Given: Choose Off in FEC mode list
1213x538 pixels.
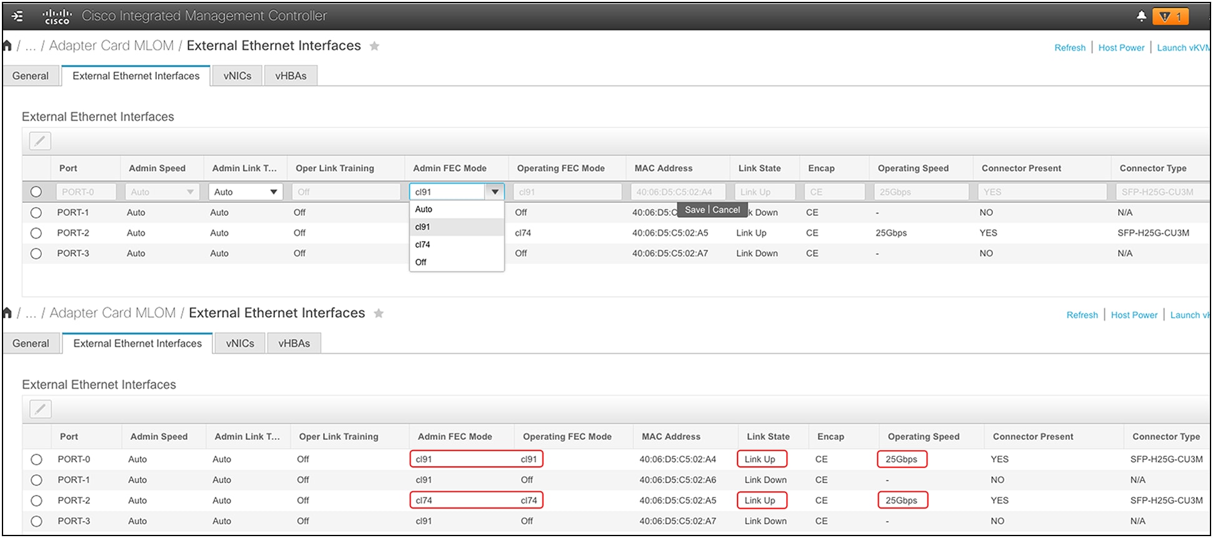Looking at the screenshot, I should [456, 262].
